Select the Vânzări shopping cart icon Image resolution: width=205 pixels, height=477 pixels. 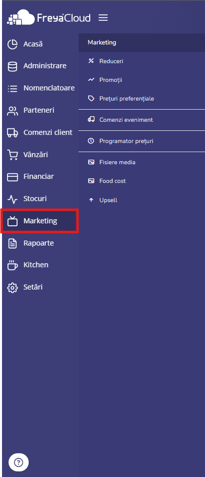tap(13, 155)
